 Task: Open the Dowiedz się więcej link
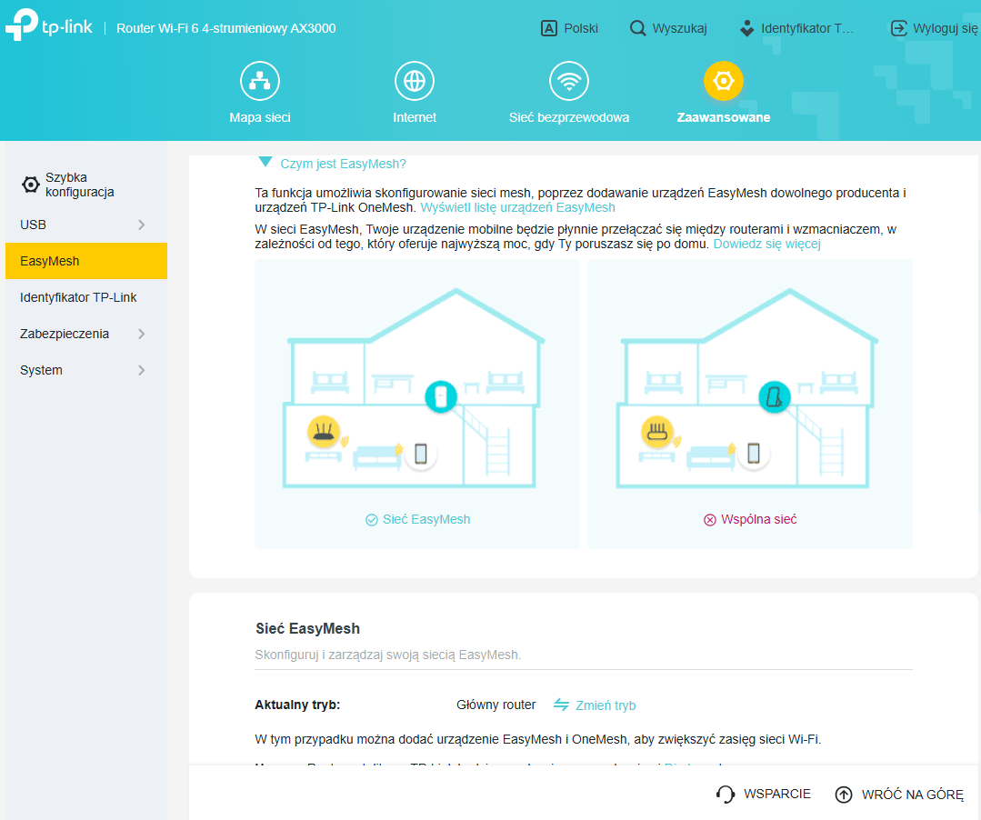766,244
